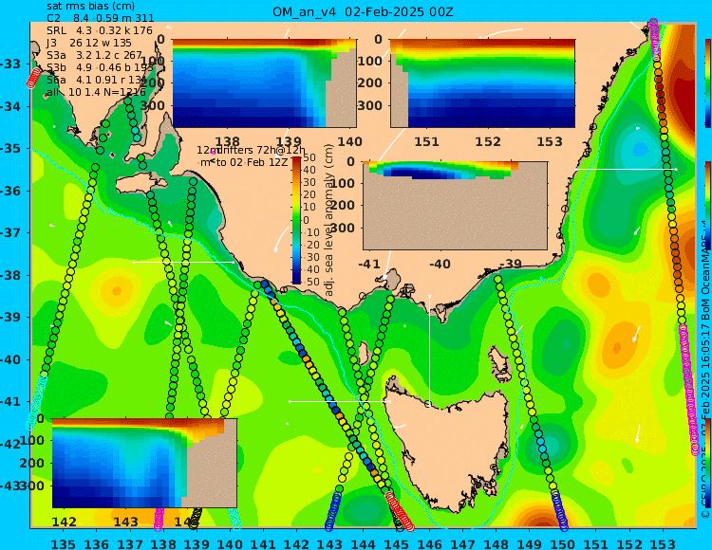Click the vertical CSIRO BoM OceanMAPS copyright text

click(705, 372)
